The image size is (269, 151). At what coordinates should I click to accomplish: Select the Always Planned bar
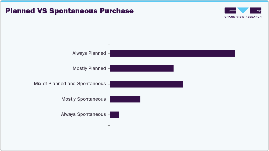pos(172,53)
